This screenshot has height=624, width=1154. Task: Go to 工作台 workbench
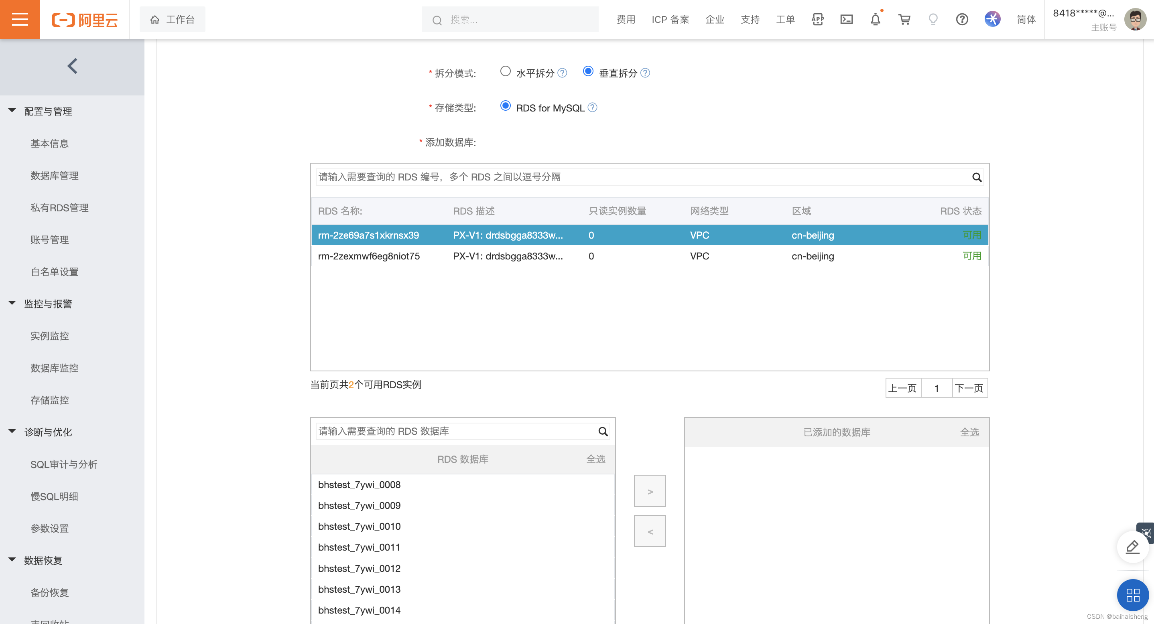[x=173, y=19]
